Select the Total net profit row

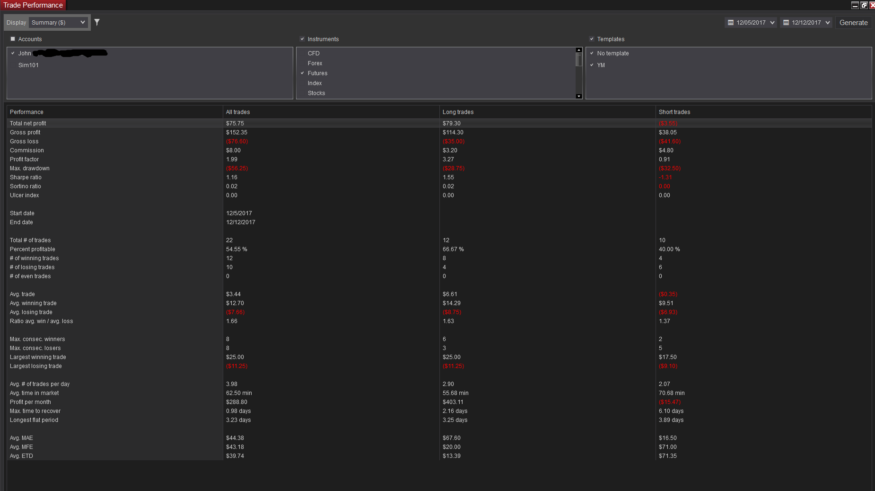[x=439, y=123]
